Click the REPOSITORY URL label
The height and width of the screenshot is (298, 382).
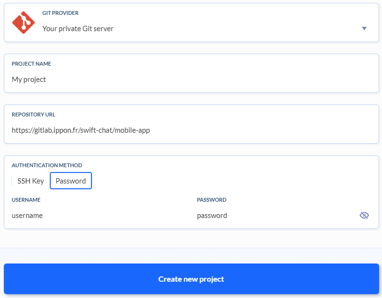(34, 115)
